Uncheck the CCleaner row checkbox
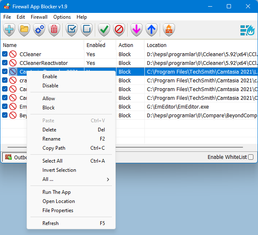Image resolution: width=258 pixels, height=235 pixels. [5, 54]
